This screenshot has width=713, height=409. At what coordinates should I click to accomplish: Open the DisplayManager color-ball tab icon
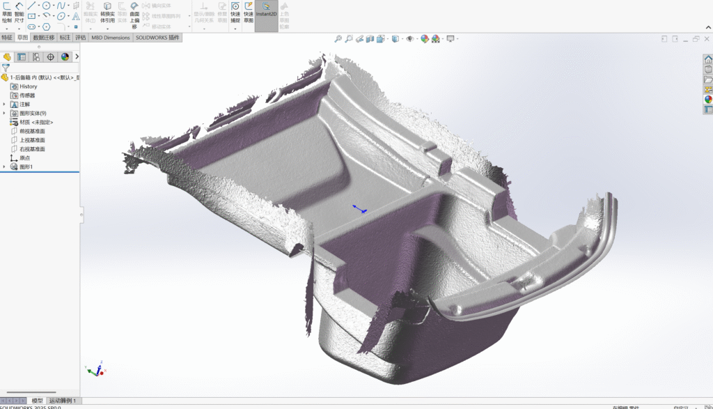pos(65,57)
